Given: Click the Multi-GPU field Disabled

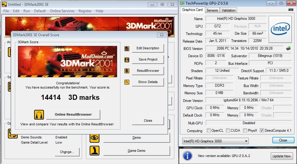Looking at the screenshot, I should (x=249, y=123).
